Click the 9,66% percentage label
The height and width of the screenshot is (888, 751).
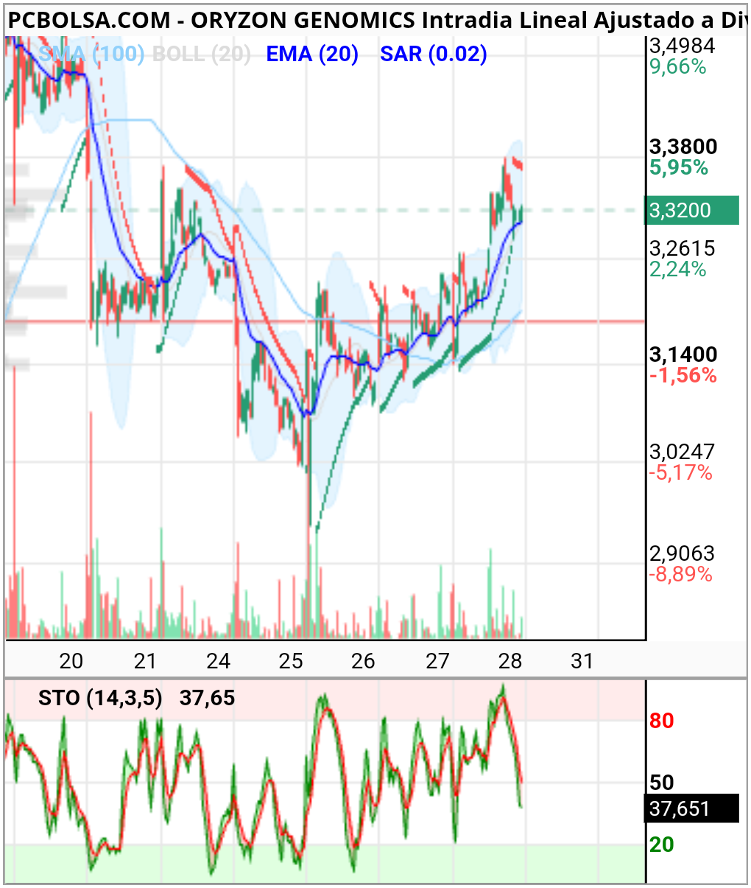pyautogui.click(x=678, y=67)
